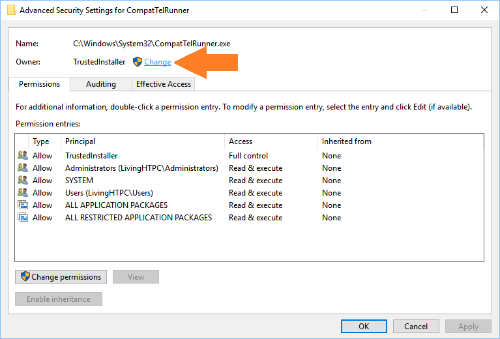Switch to the Permissions tab
Viewport: 500px width, 339px height.
(39, 84)
